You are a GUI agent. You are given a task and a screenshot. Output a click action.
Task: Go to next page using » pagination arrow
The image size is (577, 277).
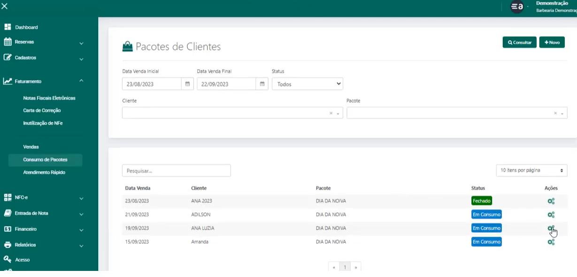point(356,267)
